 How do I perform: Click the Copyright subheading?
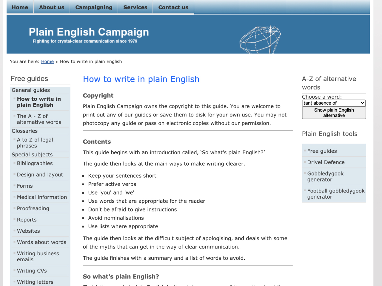click(98, 96)
